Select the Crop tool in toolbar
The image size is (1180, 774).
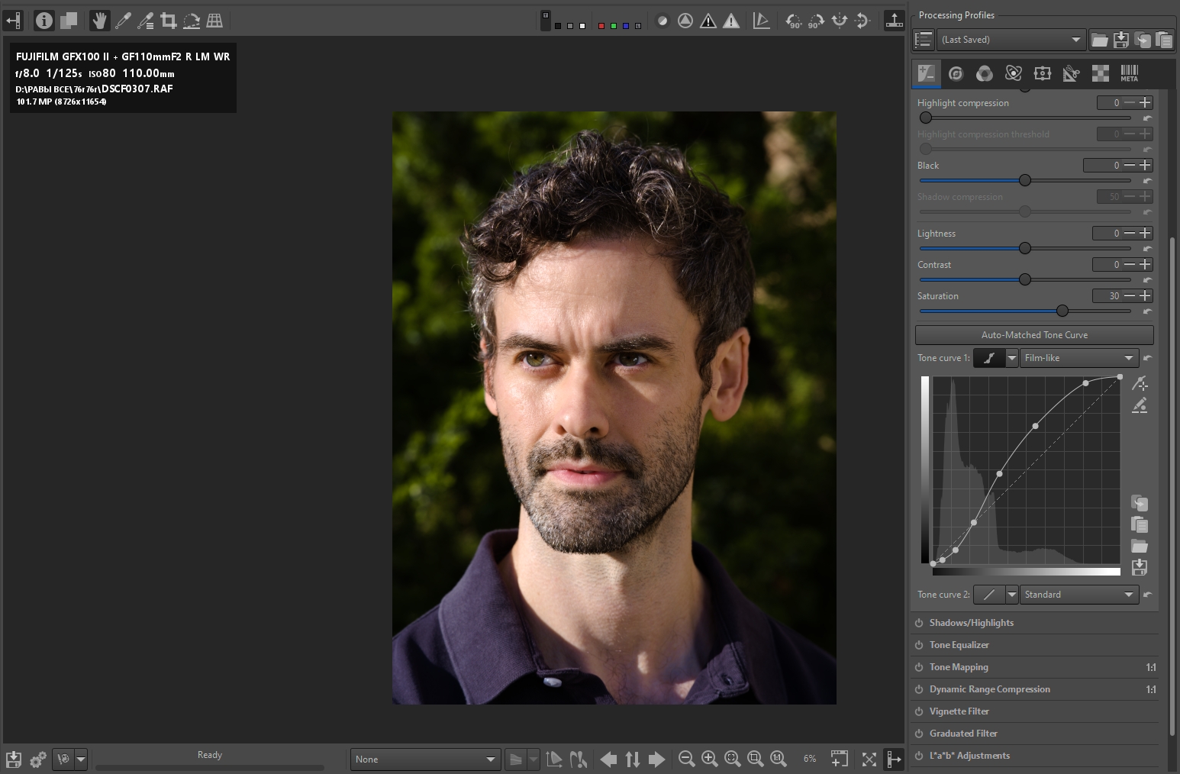tap(169, 21)
